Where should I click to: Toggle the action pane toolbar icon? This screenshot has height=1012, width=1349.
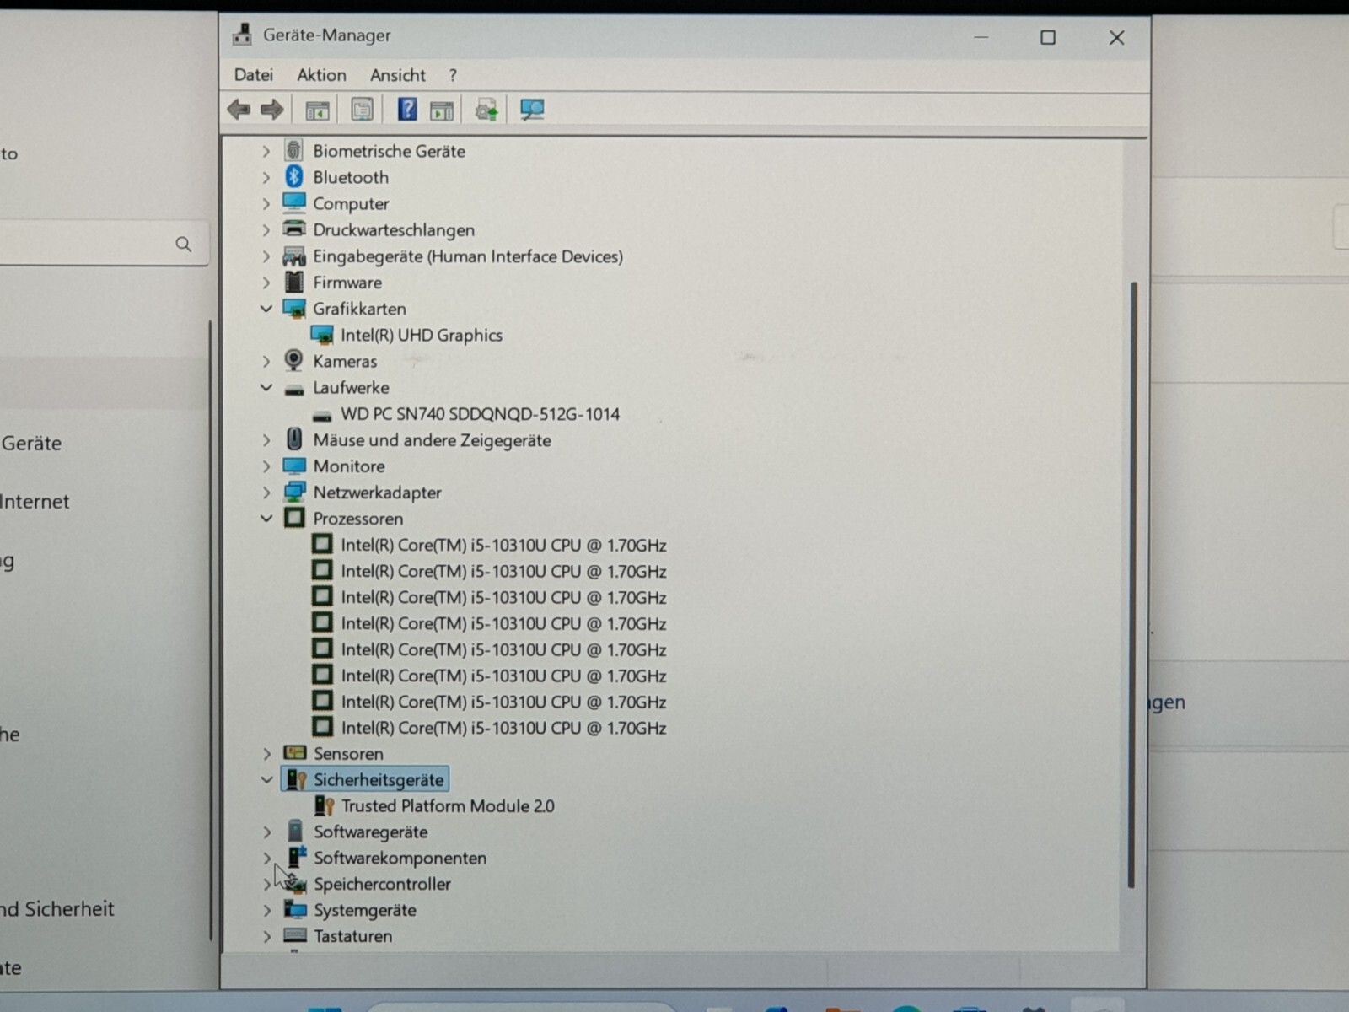(x=442, y=110)
